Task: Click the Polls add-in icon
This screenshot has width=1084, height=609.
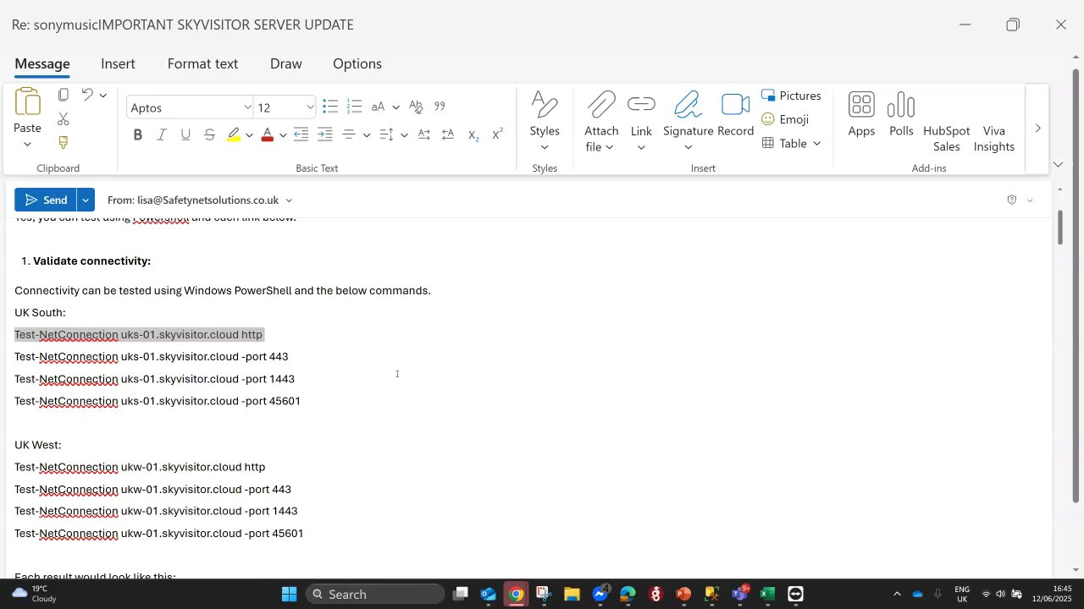Action: (901, 114)
